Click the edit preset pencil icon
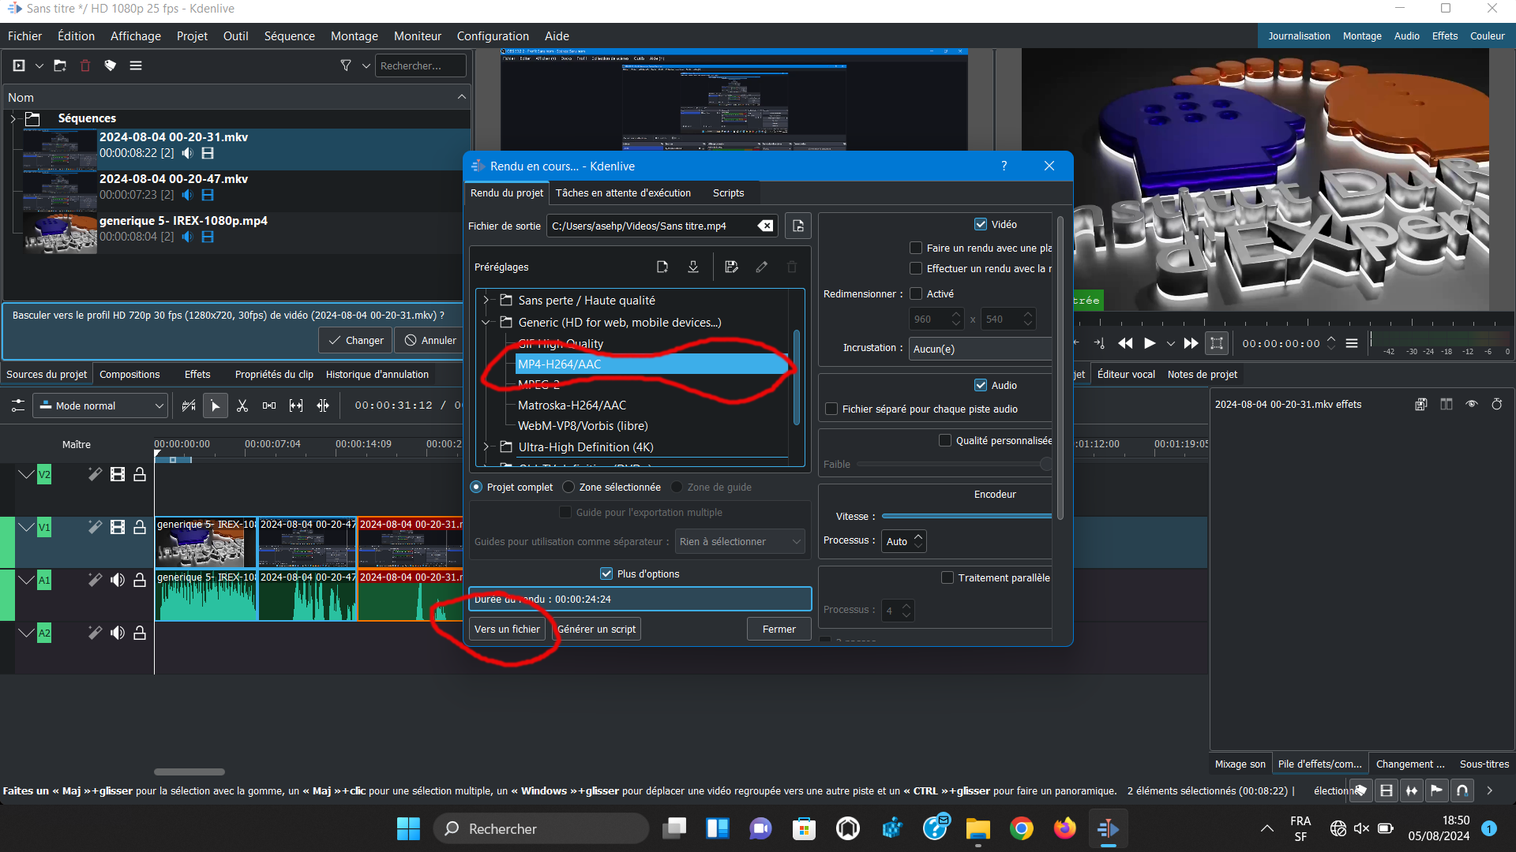Image resolution: width=1516 pixels, height=852 pixels. coord(762,267)
